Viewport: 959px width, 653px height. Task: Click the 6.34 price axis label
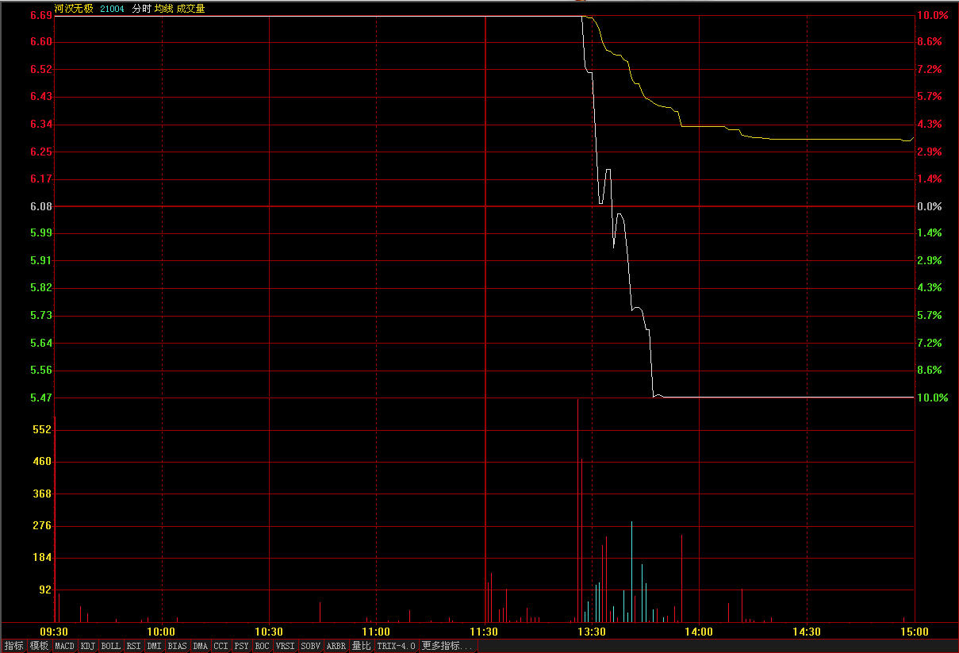tap(41, 125)
